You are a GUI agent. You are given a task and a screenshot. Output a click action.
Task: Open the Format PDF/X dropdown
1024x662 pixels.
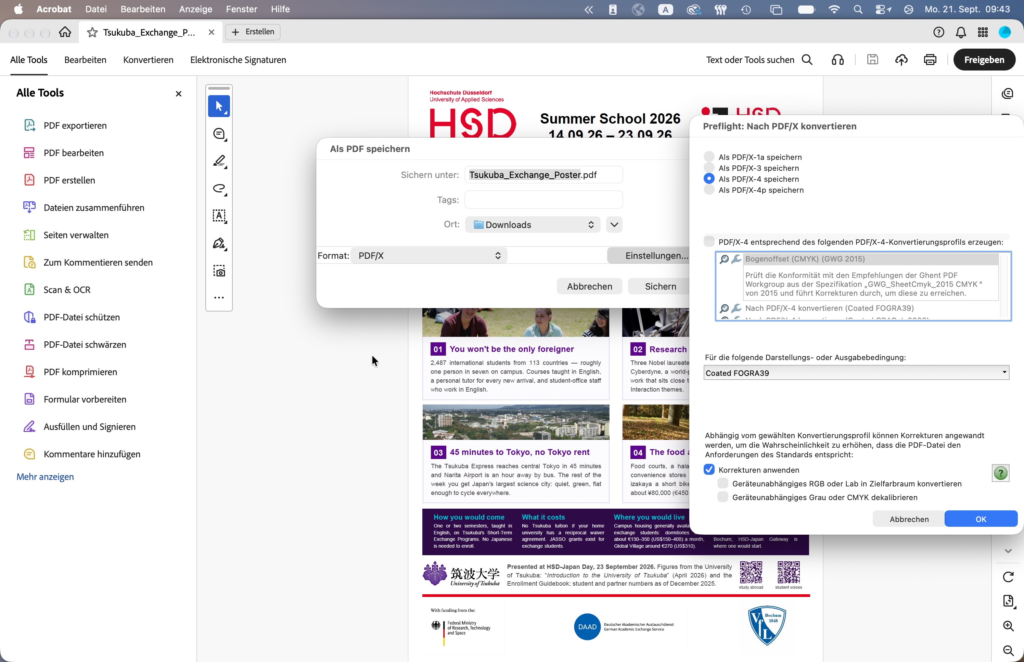click(429, 256)
